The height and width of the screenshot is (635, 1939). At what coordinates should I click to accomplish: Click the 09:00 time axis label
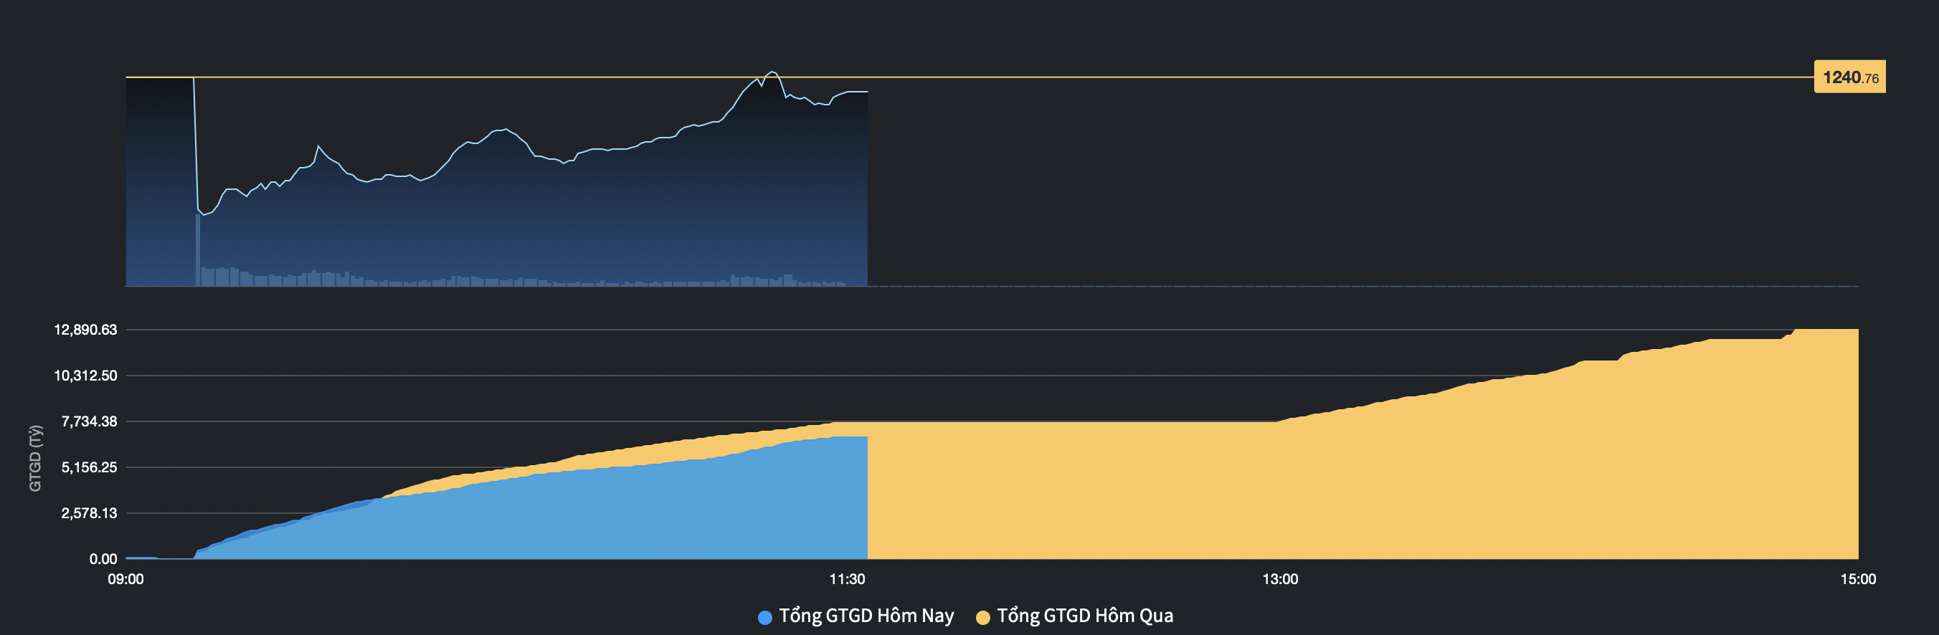125,579
